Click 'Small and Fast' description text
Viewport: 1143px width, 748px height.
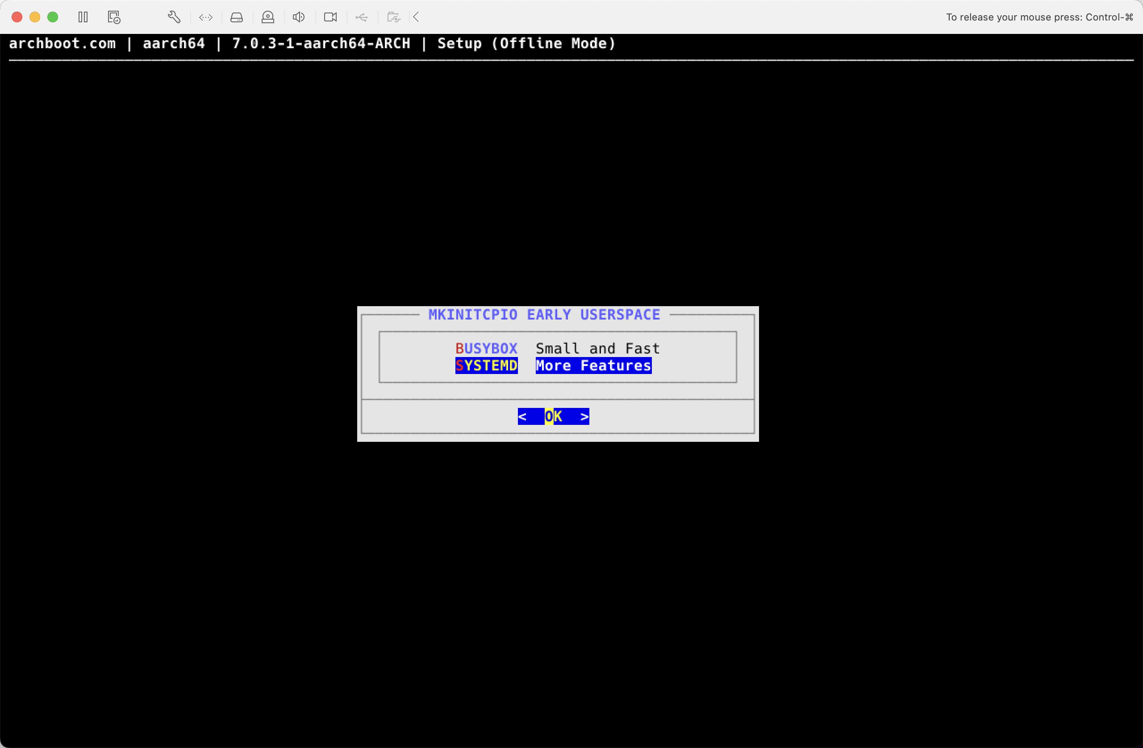(x=597, y=348)
